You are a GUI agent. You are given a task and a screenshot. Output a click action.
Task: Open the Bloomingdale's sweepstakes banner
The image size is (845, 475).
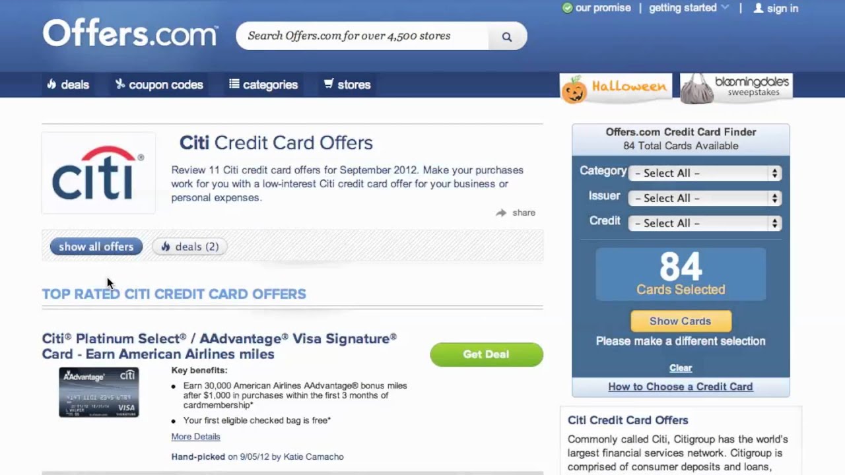coord(736,88)
